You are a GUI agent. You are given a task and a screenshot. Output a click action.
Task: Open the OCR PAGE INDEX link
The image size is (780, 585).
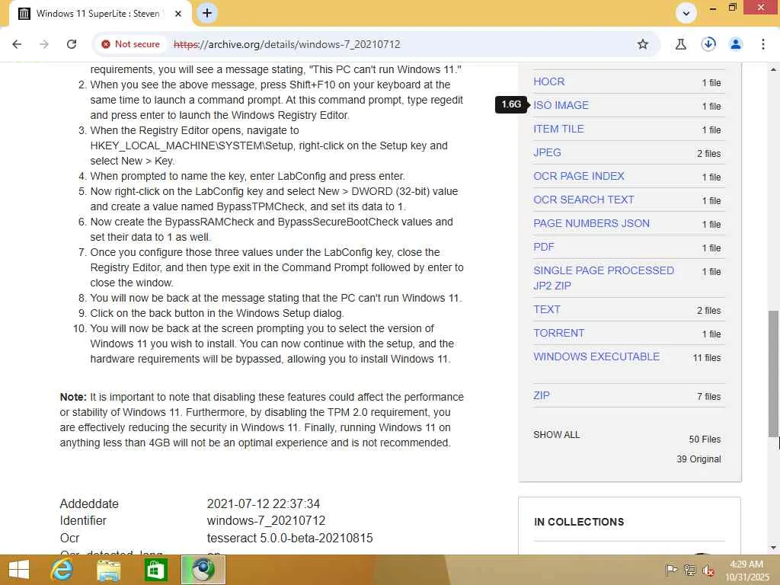579,176
